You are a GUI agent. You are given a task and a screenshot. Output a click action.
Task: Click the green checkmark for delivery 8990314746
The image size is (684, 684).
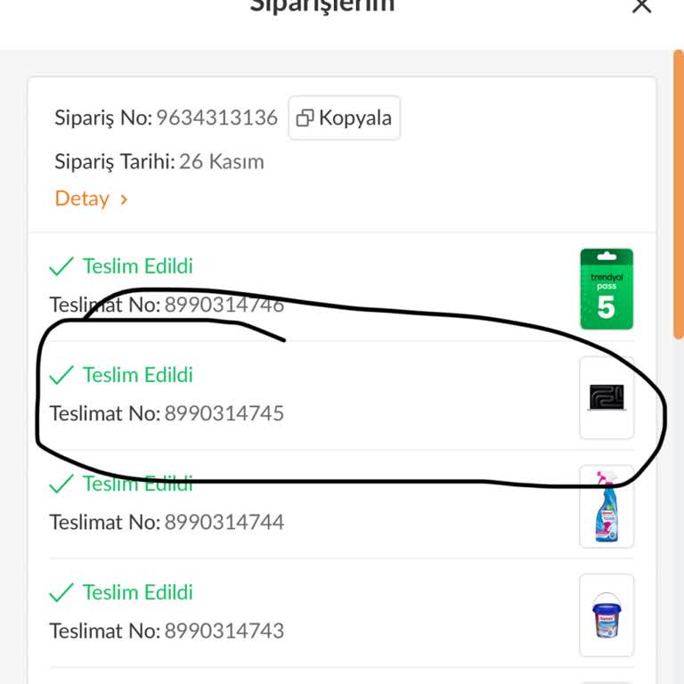61,266
